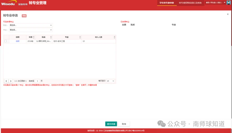Switch to the 学生转专业申请 tab

point(167,3)
